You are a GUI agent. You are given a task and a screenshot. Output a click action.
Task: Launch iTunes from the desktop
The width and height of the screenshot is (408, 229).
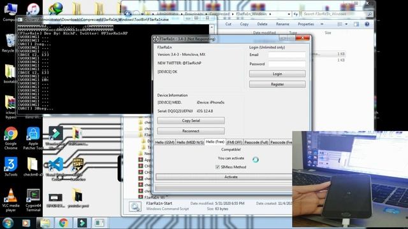click(33, 10)
